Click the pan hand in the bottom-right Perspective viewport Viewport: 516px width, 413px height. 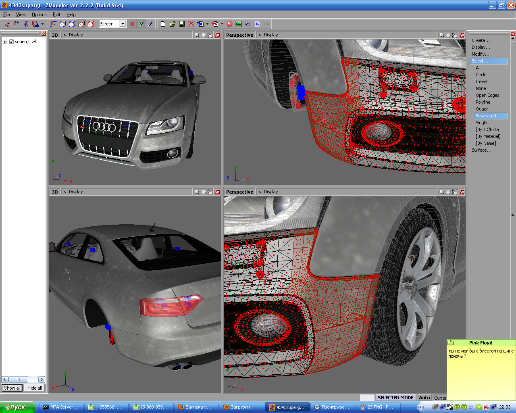point(448,192)
